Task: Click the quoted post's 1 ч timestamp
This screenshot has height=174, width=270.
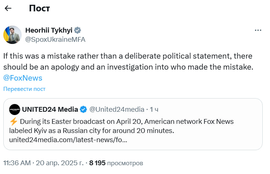Action: point(154,109)
